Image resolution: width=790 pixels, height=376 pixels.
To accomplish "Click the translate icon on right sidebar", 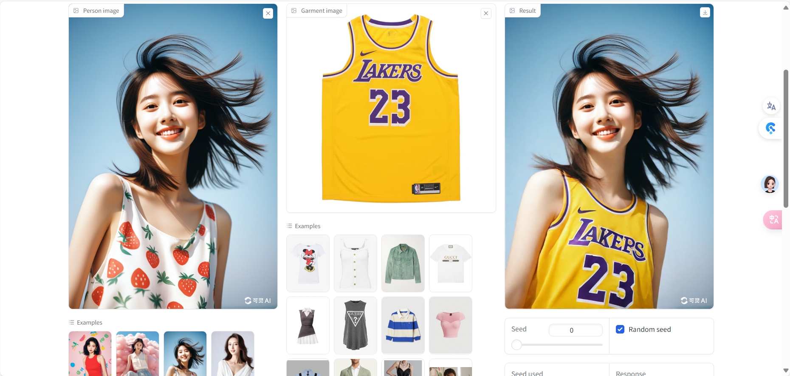I will point(771,106).
